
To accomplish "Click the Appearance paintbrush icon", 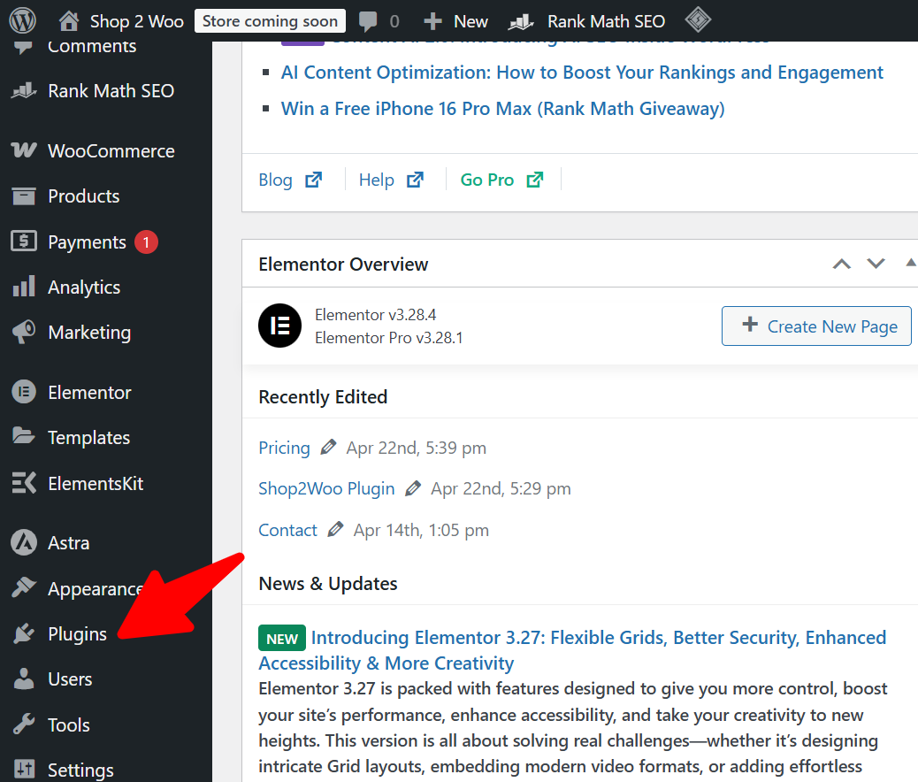I will click(x=24, y=586).
